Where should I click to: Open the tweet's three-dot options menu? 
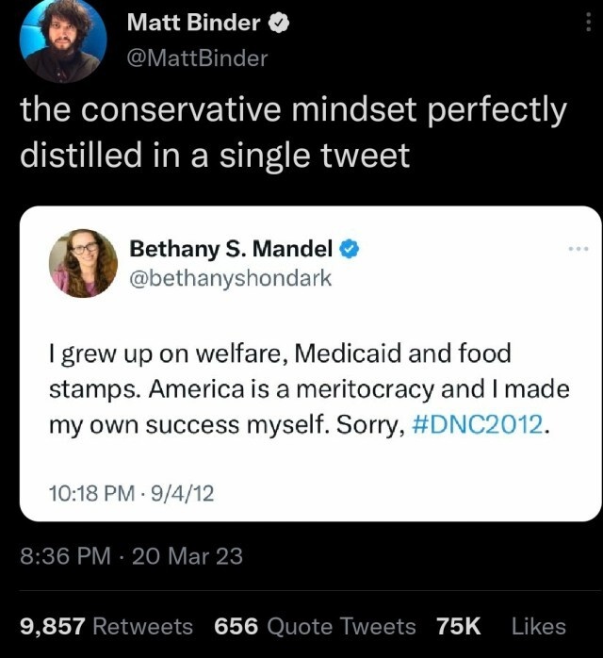point(588,22)
